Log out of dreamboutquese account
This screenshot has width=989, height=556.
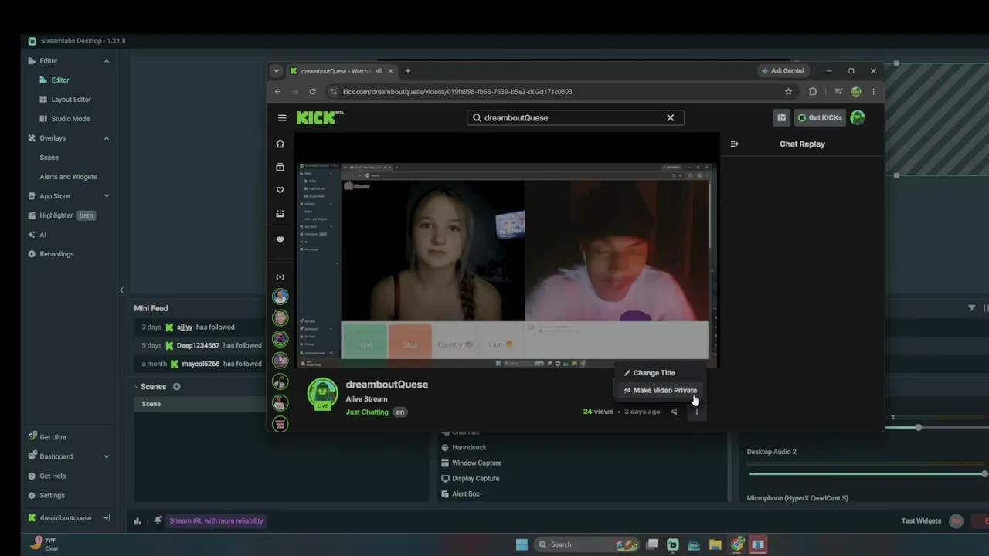[107, 518]
